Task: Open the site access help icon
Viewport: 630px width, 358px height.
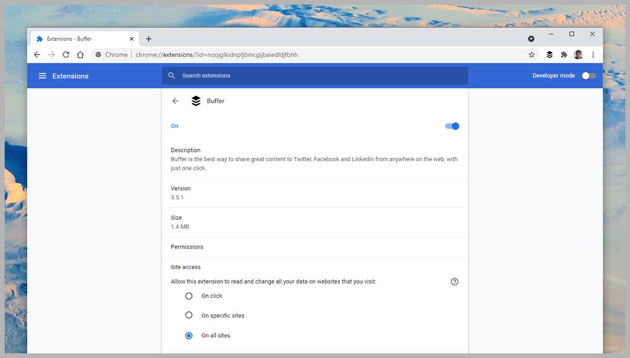Action: click(x=455, y=282)
